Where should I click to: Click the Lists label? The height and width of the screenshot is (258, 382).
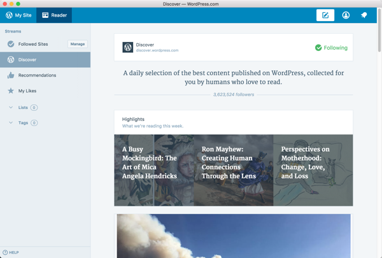(23, 108)
